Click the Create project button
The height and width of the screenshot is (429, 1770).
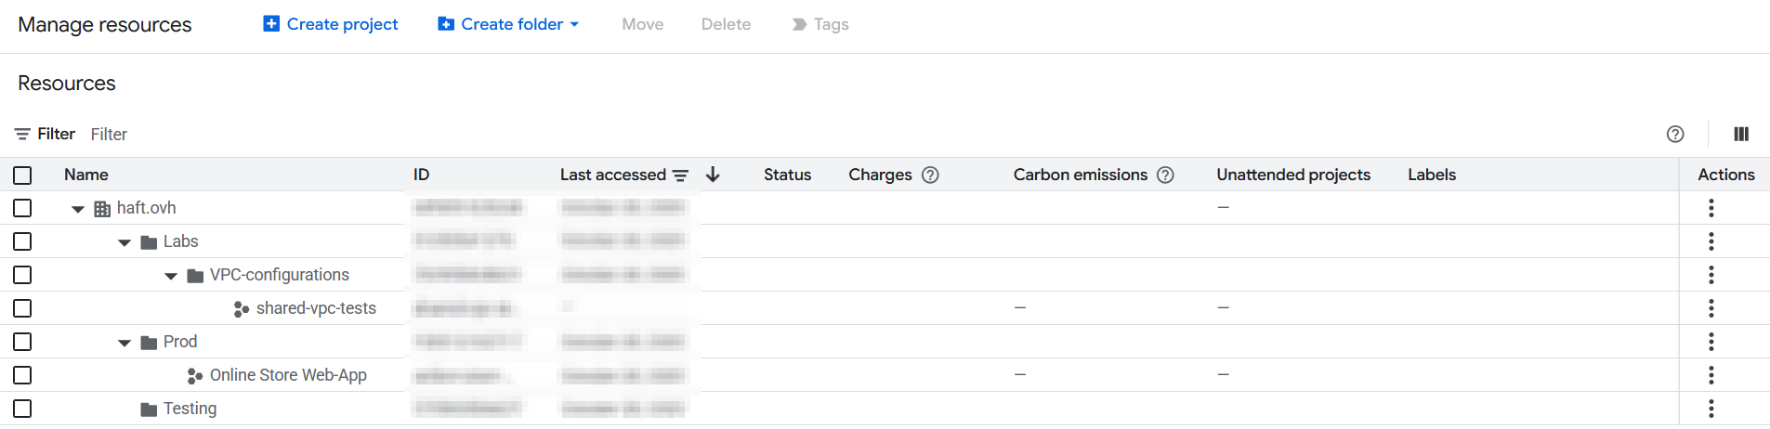(x=331, y=24)
